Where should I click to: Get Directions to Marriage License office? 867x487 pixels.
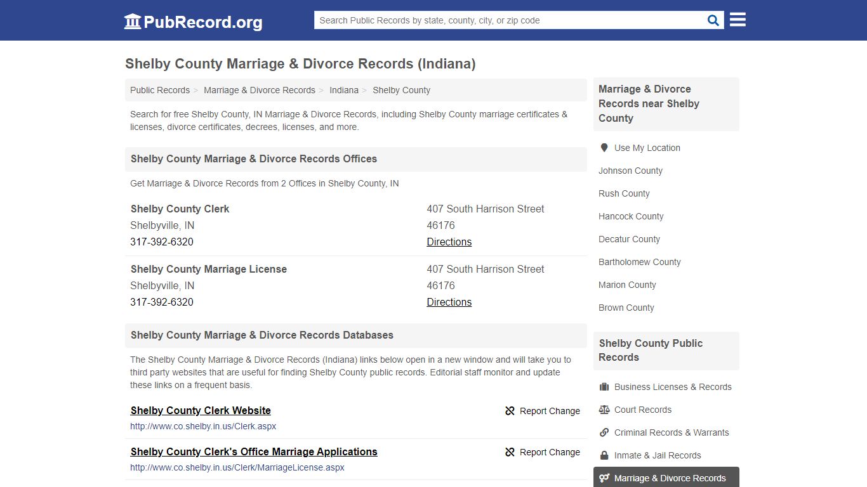[x=449, y=302]
